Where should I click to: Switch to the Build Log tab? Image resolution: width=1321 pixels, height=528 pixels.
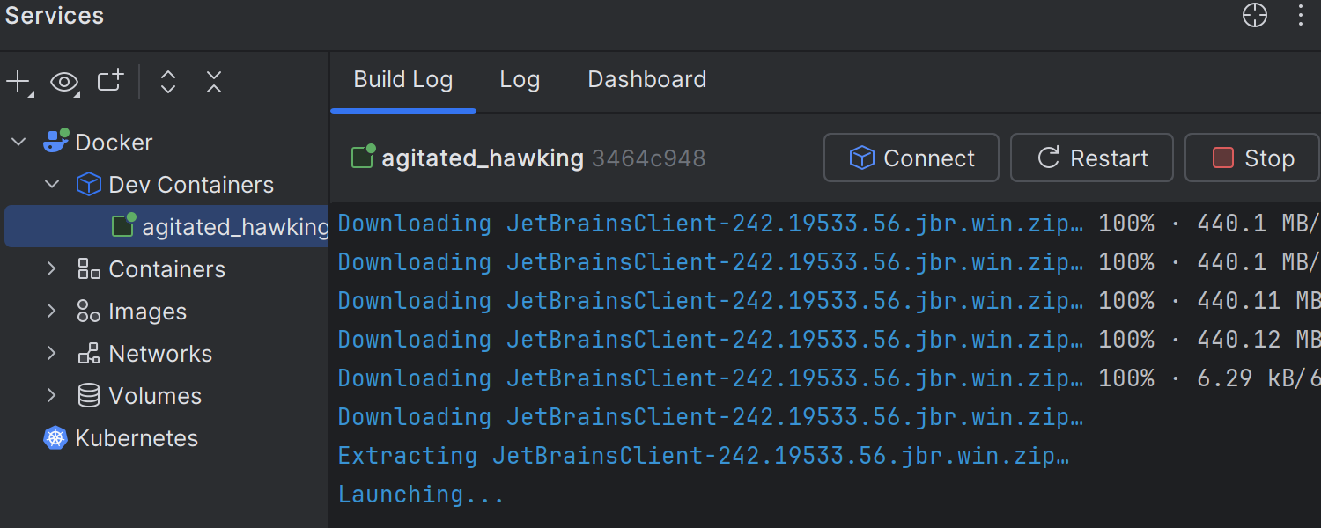click(403, 80)
